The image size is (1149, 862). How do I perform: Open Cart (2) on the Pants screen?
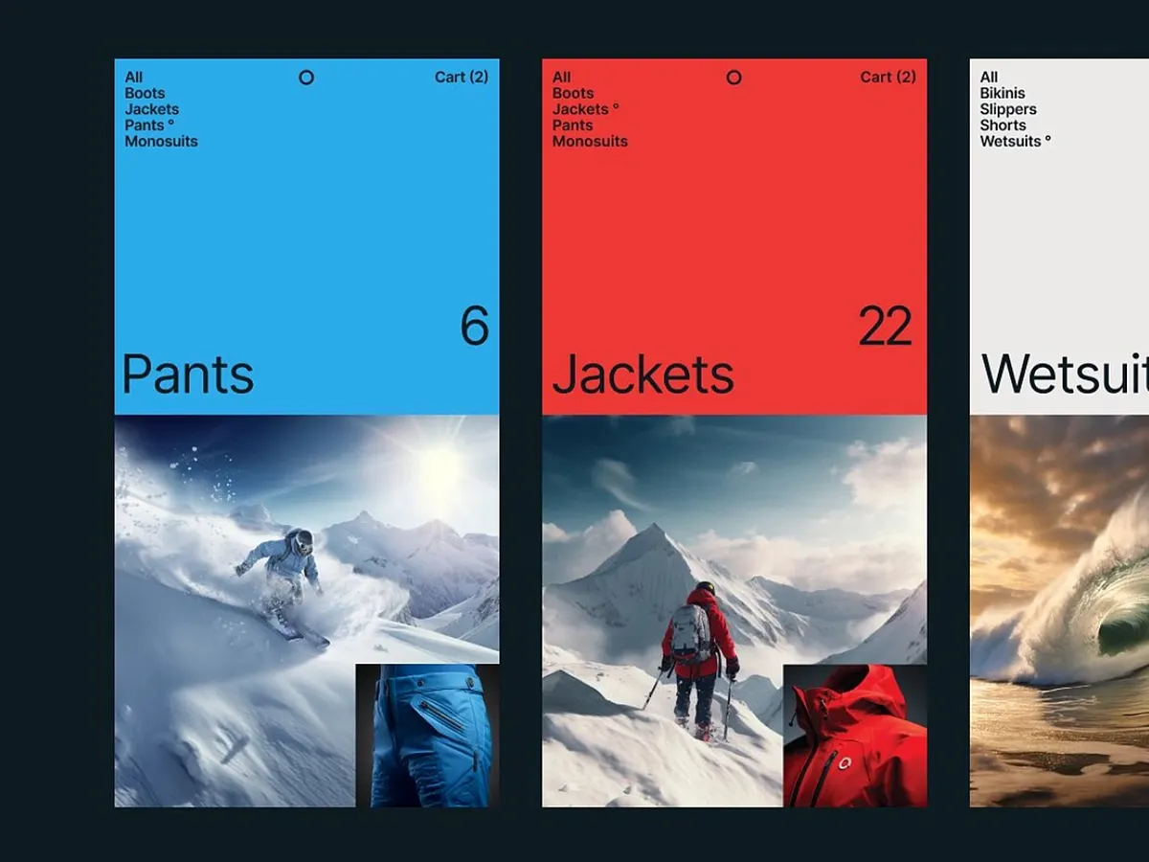point(462,77)
